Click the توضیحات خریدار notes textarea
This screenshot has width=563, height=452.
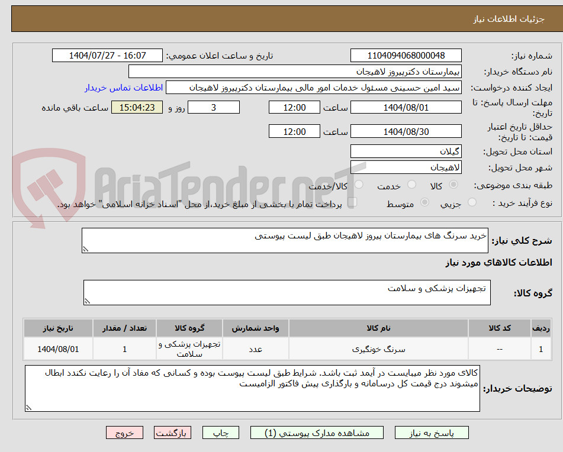click(252, 389)
